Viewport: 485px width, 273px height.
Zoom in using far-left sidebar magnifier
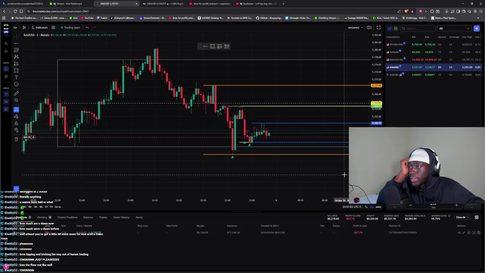6,44
